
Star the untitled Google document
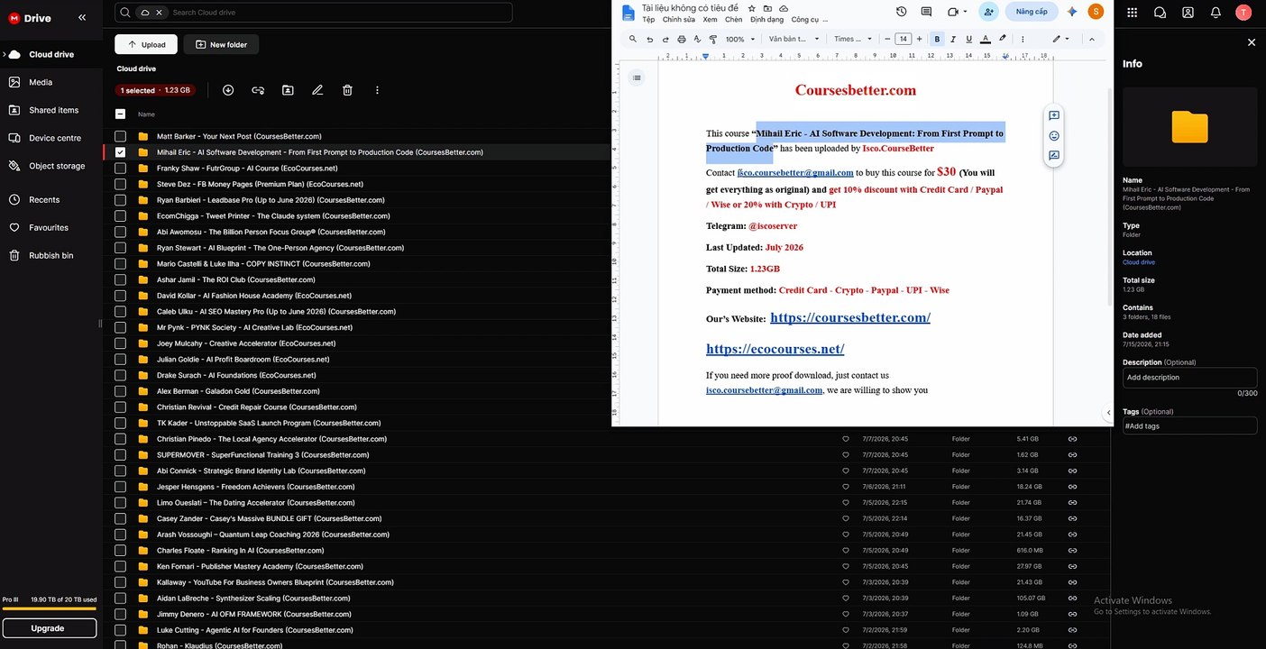coord(752,8)
